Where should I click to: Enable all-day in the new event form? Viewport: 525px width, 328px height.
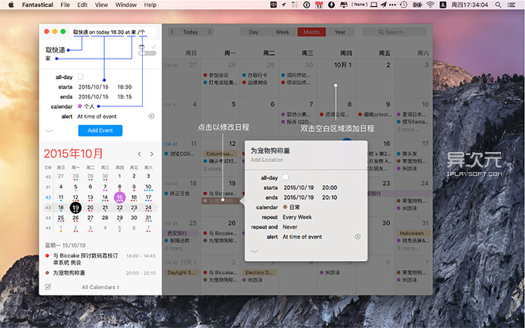coord(80,76)
